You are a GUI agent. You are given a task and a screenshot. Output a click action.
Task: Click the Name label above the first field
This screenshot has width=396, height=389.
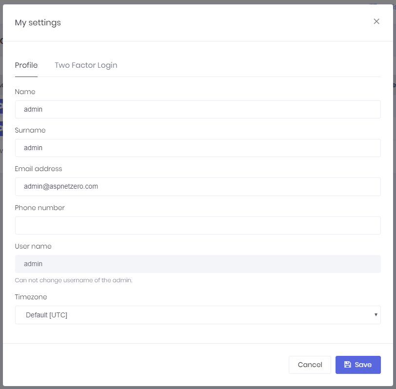25,92
